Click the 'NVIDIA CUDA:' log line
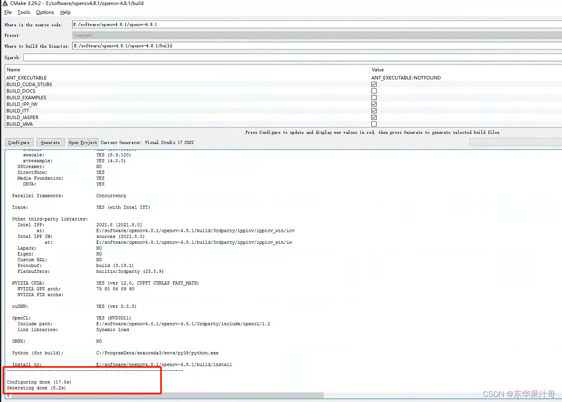The width and height of the screenshot is (562, 402). [28, 283]
